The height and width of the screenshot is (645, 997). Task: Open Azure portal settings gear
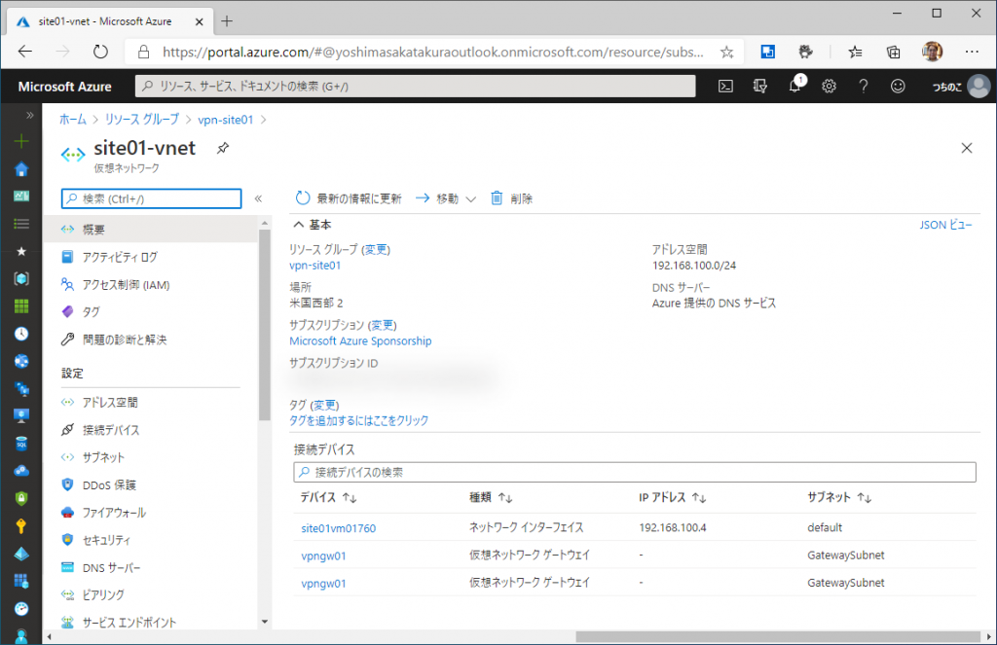click(829, 87)
